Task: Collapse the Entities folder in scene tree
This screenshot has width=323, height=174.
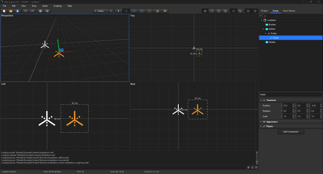Action: 264,29
